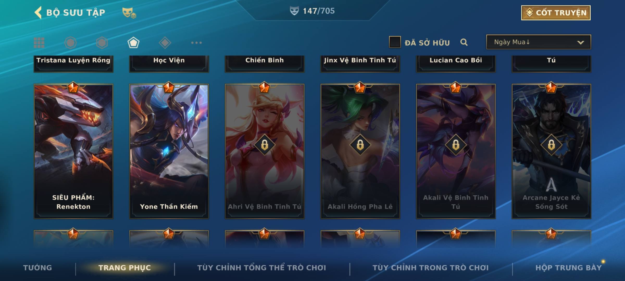Open the three-dots more filters icon
Screen dimensions: 625x281
click(196, 43)
